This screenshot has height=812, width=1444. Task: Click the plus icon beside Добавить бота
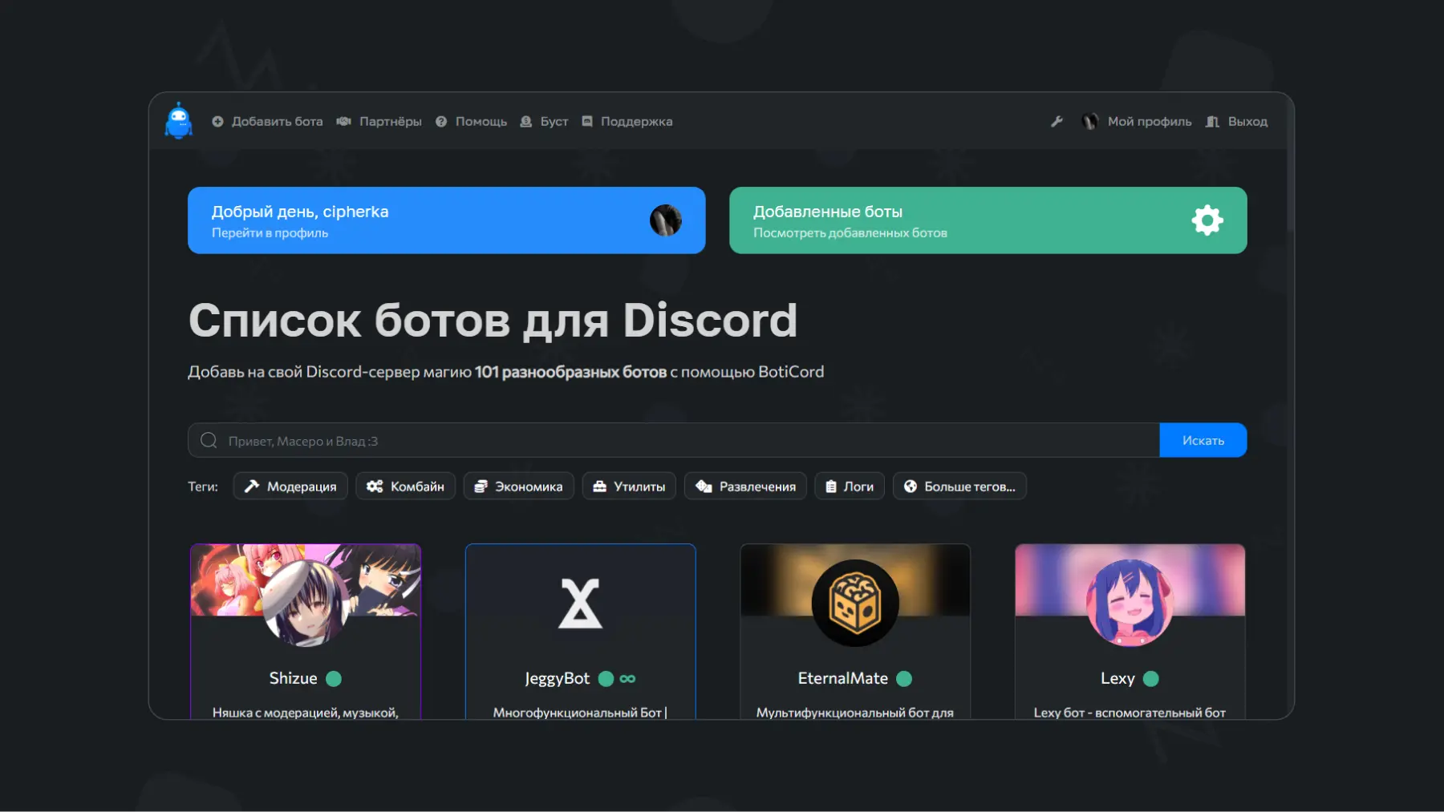coord(217,122)
